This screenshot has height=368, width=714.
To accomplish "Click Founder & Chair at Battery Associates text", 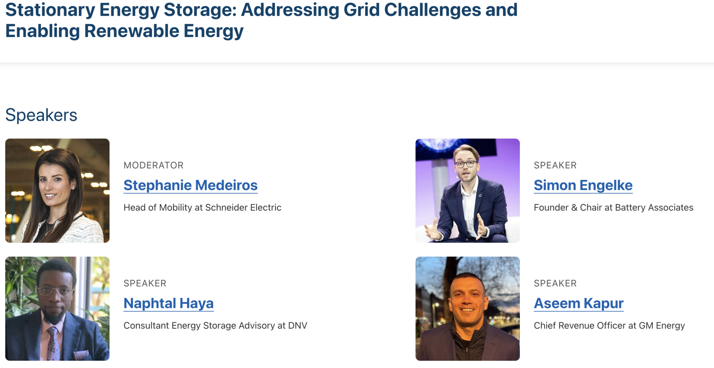I will tap(613, 208).
